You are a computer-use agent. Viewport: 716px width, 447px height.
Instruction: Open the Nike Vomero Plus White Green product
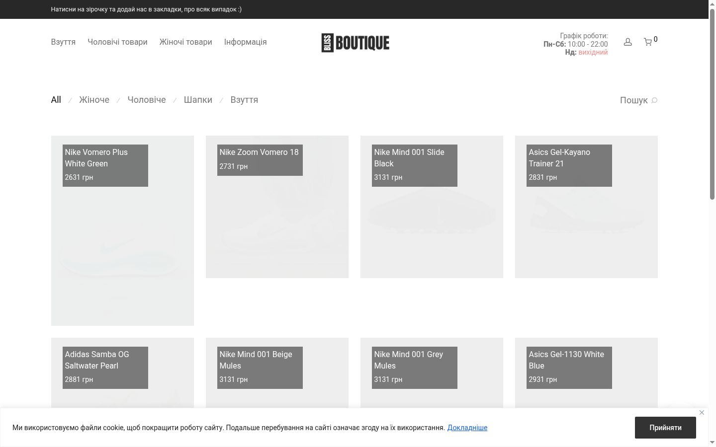point(122,230)
